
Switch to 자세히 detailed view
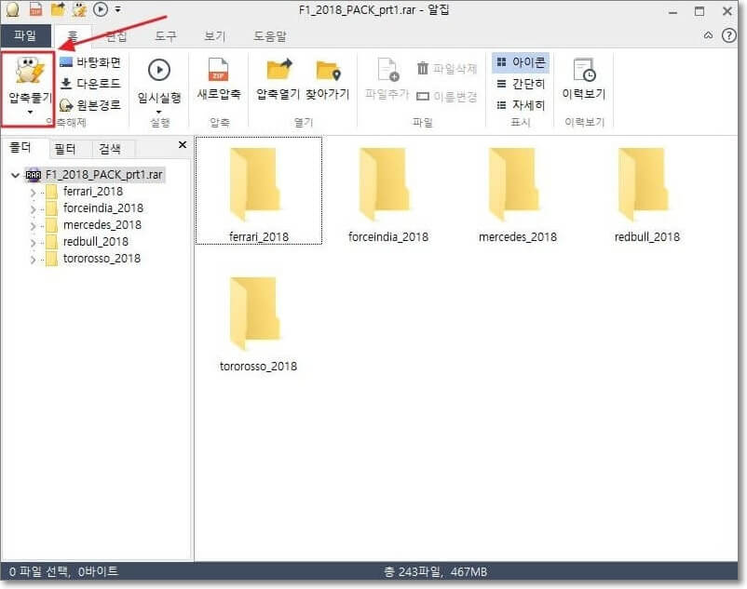pyautogui.click(x=521, y=105)
